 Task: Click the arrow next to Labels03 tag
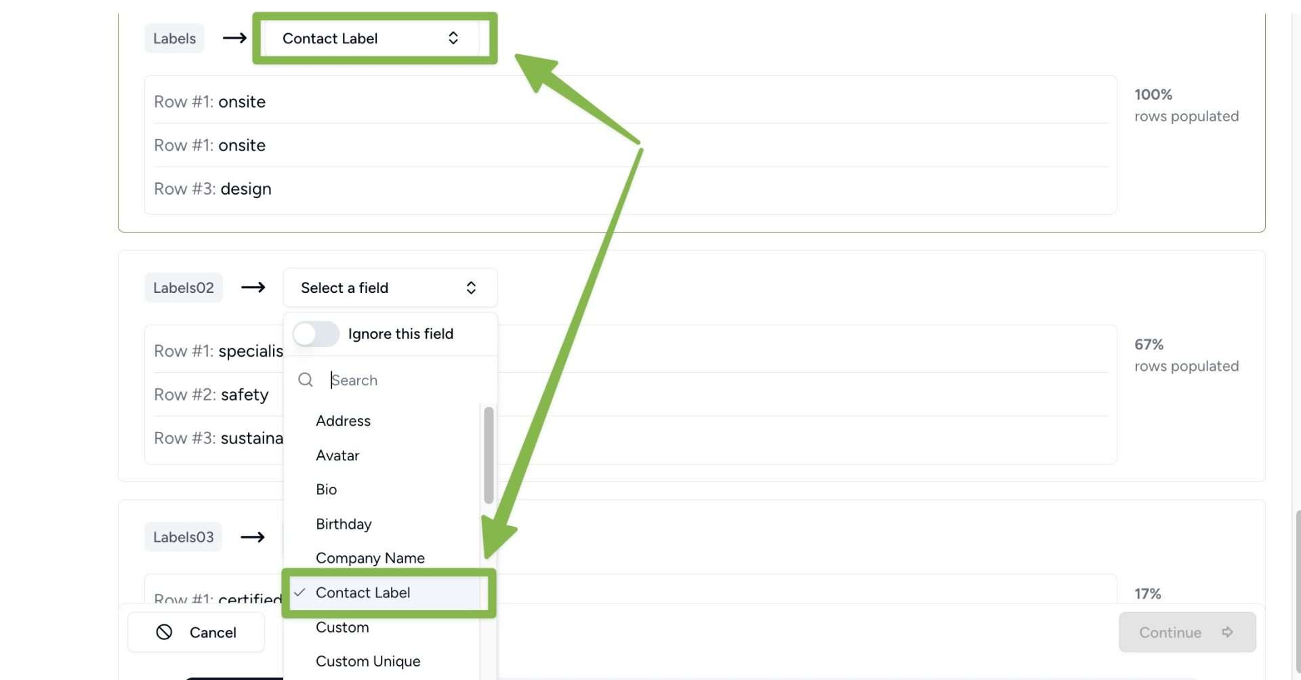click(253, 537)
